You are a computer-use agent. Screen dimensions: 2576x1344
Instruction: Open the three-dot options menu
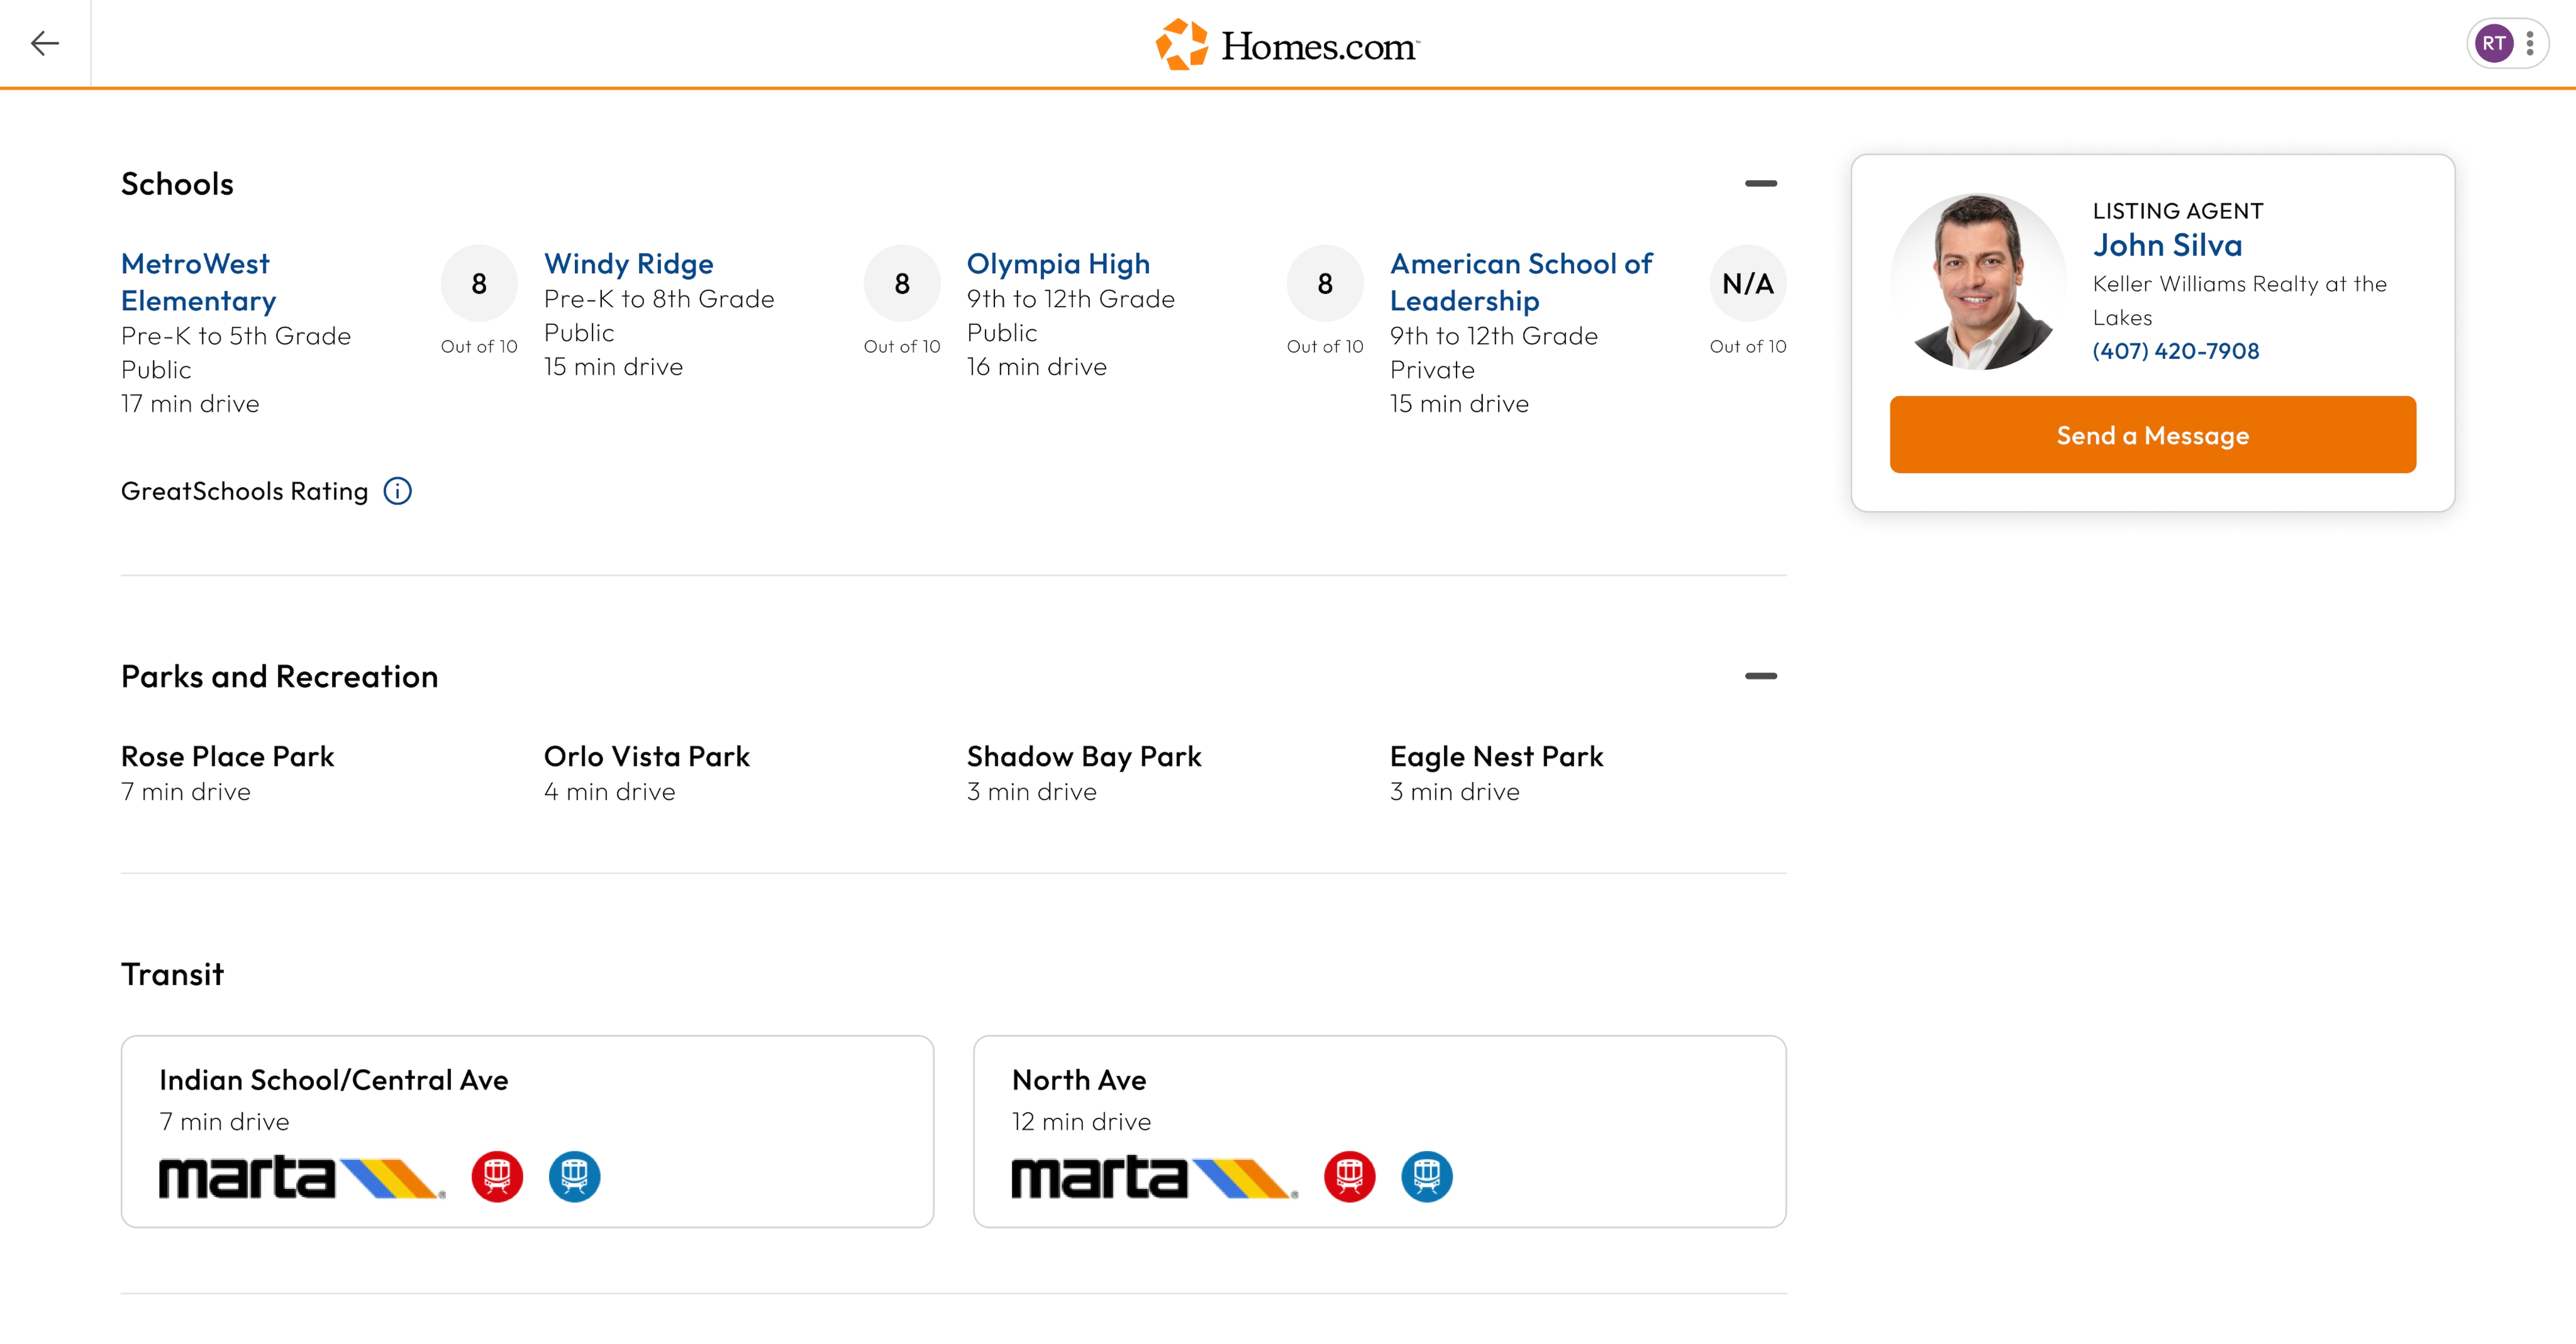(2530, 43)
